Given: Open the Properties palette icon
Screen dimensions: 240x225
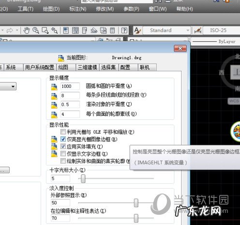Looking at the screenshot, I should [66, 31].
